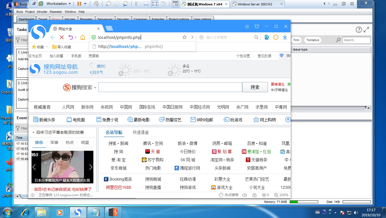
Task: Switch to the Windows Server 2003 R2 VM tab
Action: pos(258,4)
